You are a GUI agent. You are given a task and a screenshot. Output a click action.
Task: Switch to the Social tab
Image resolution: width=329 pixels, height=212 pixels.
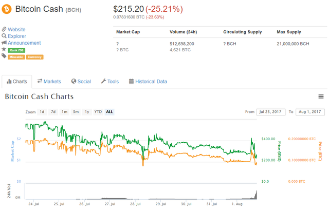(81, 82)
